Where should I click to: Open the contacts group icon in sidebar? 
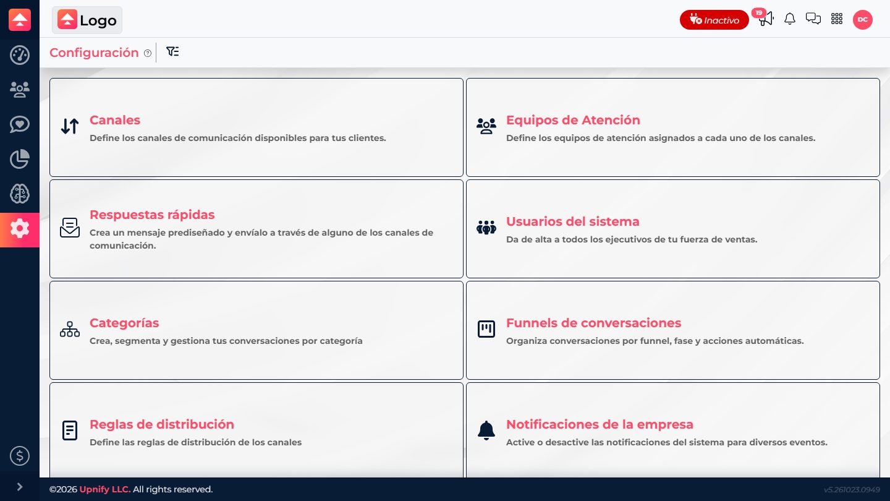click(20, 90)
